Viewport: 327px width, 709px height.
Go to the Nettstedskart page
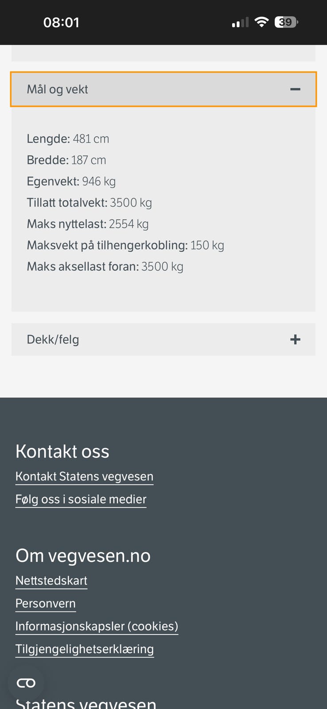click(51, 580)
